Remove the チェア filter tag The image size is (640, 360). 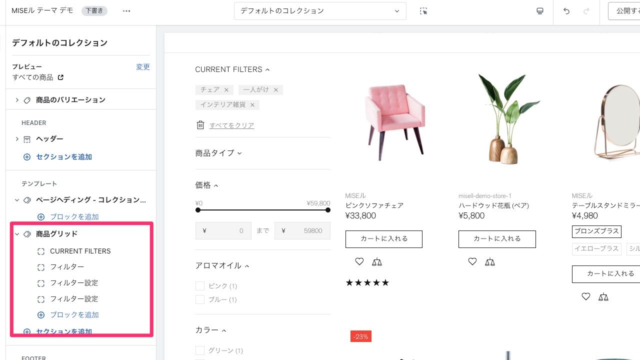226,89
